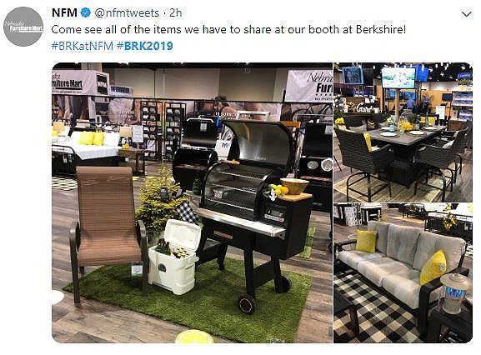
Task: Follow the #BRKatNFM hashtag
Action: (x=83, y=46)
